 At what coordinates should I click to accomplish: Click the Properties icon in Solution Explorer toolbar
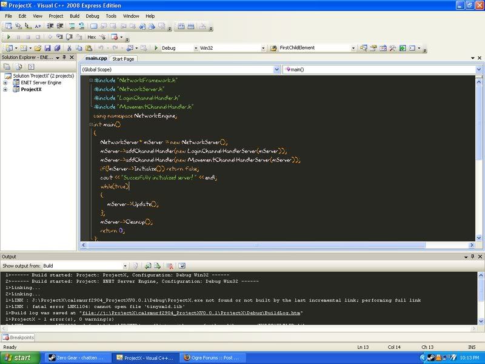tap(7, 67)
